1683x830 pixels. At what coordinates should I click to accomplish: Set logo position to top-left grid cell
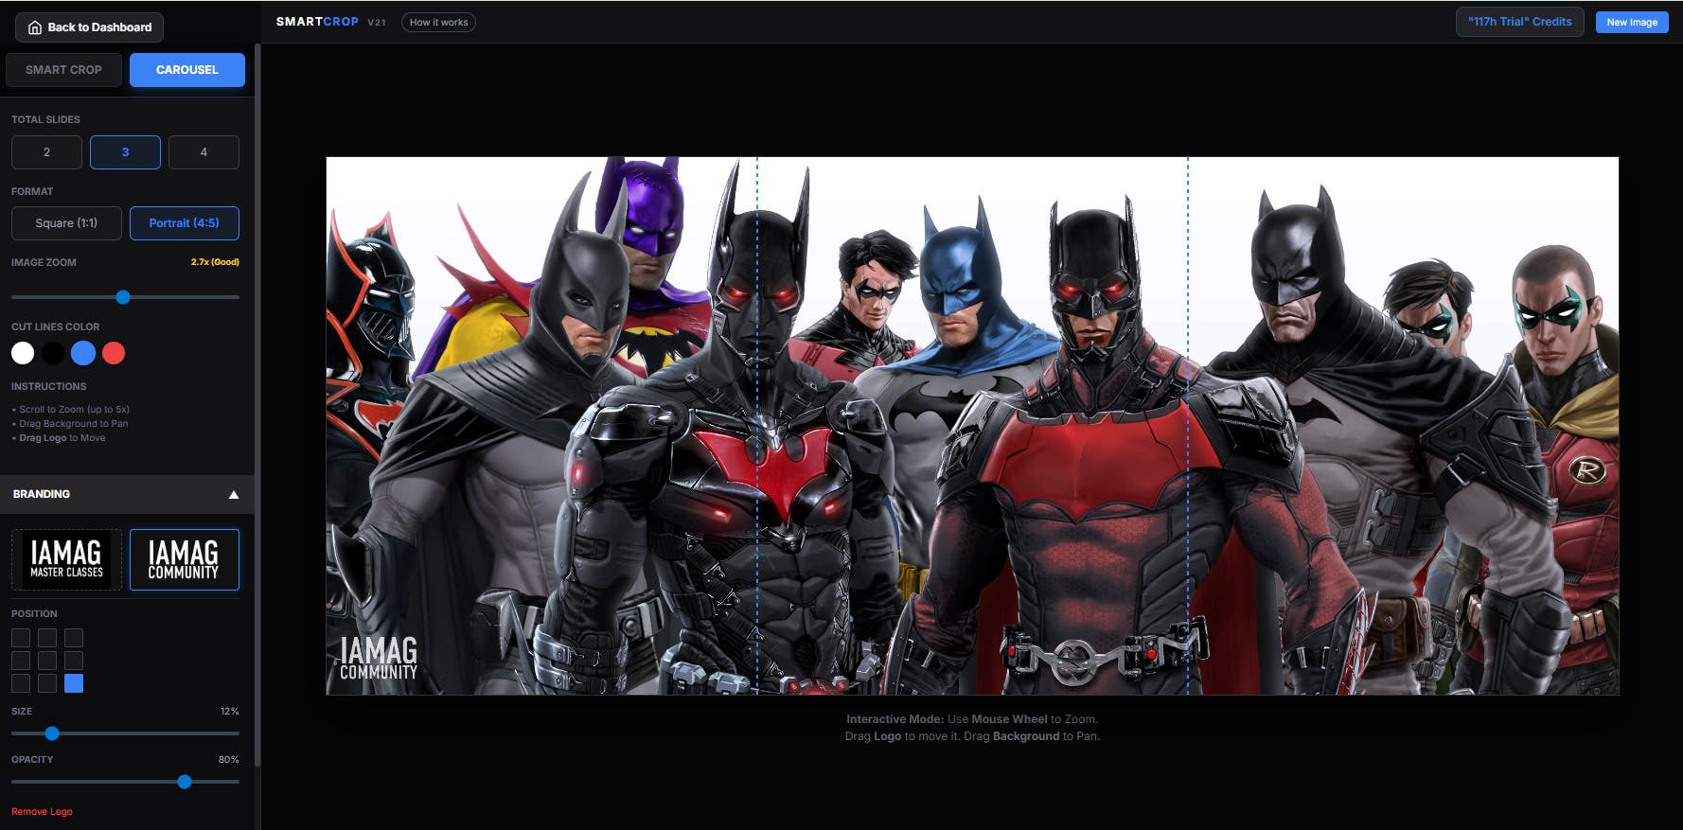click(x=21, y=638)
